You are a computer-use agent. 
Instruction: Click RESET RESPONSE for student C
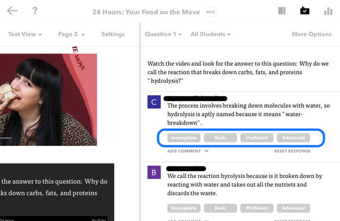tap(292, 151)
